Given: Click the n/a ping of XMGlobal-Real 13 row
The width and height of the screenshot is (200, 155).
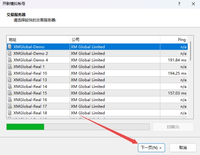Looking at the screenshot, I should (x=183, y=80).
